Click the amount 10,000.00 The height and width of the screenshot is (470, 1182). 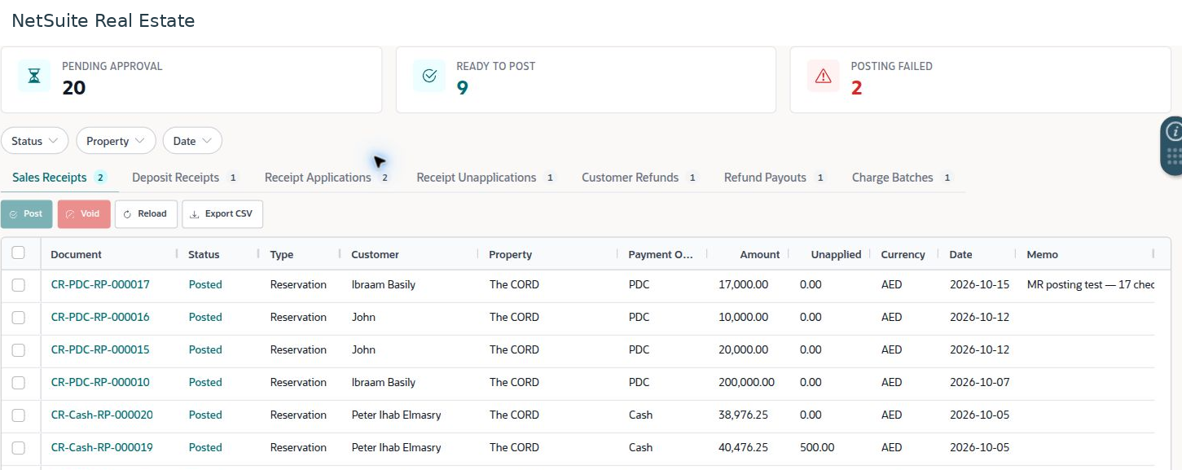(x=743, y=318)
